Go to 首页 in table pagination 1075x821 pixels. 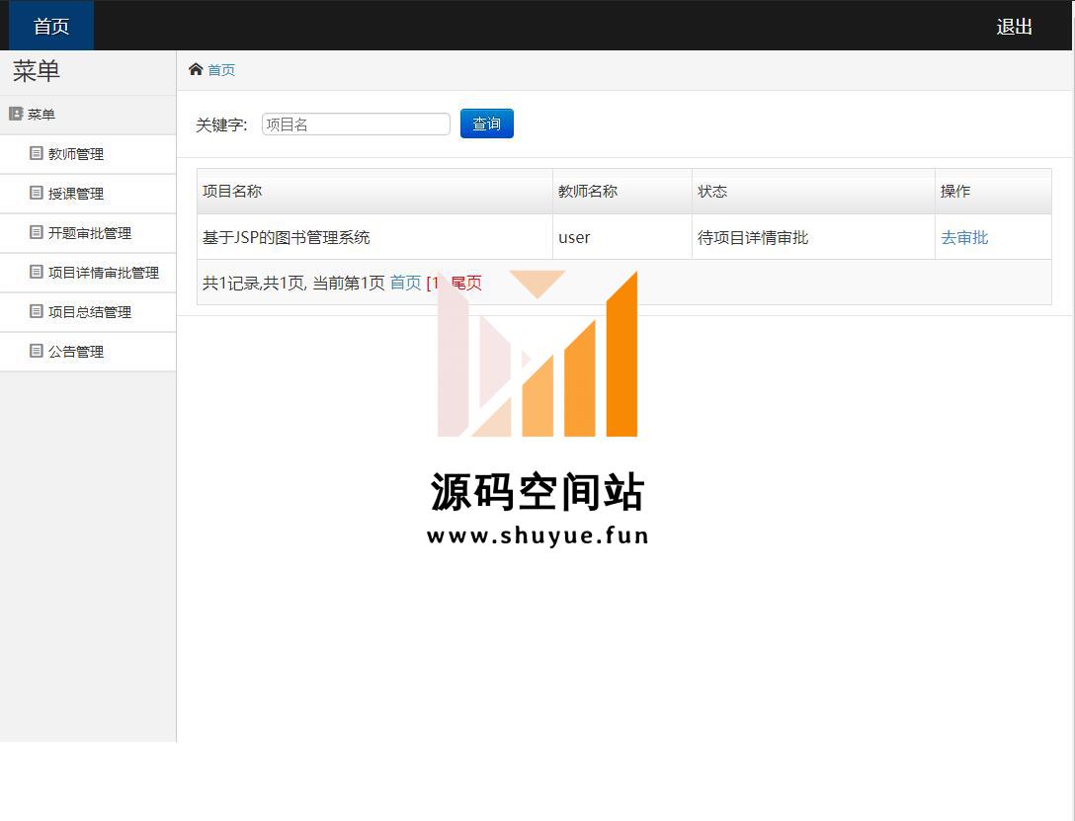(405, 283)
